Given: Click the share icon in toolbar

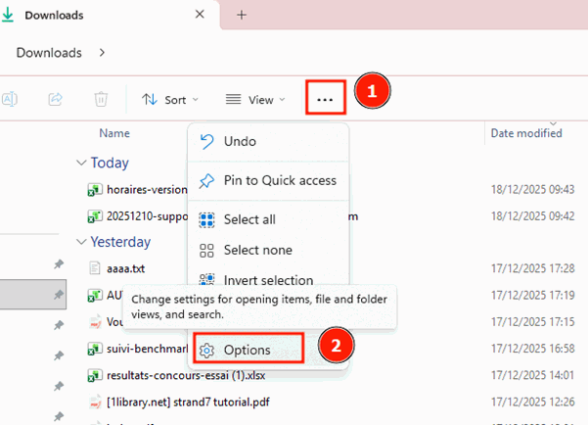Looking at the screenshot, I should [x=56, y=99].
